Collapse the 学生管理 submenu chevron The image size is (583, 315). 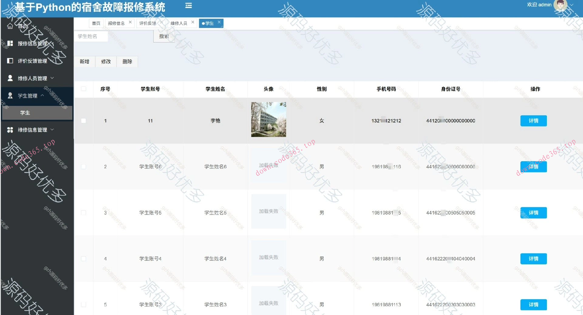pos(43,95)
